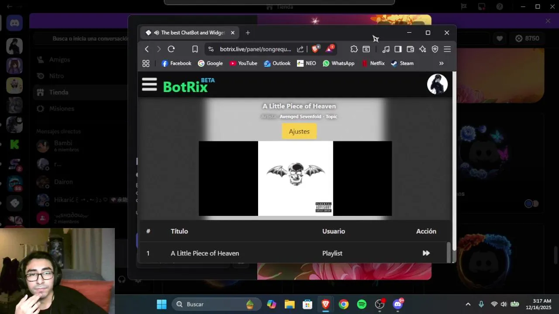Viewport: 559px width, 314px height.
Task: Select A Little Piece of Heaven row title
Action: (205, 253)
